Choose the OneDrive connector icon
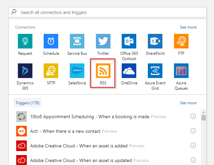 point(129,71)
